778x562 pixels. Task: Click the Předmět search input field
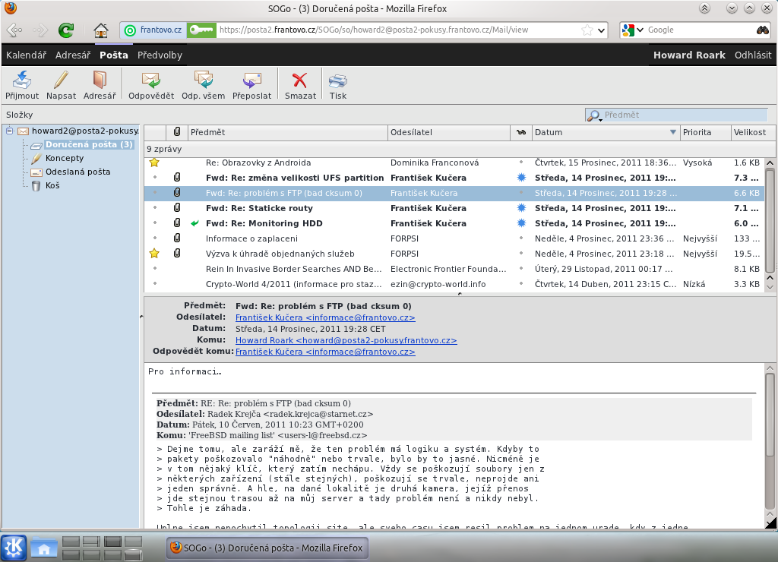coord(684,115)
